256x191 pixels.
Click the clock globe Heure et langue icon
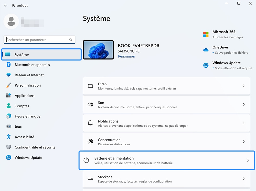click(x=8, y=116)
